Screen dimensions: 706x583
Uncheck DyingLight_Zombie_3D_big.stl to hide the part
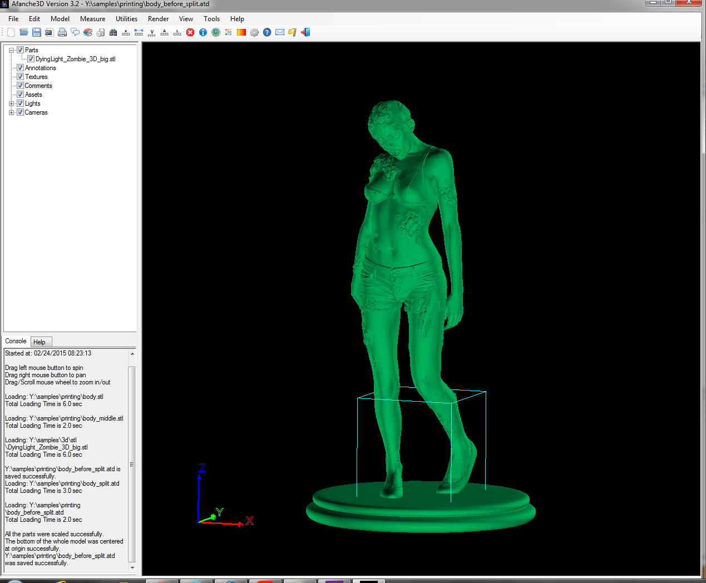pos(31,58)
